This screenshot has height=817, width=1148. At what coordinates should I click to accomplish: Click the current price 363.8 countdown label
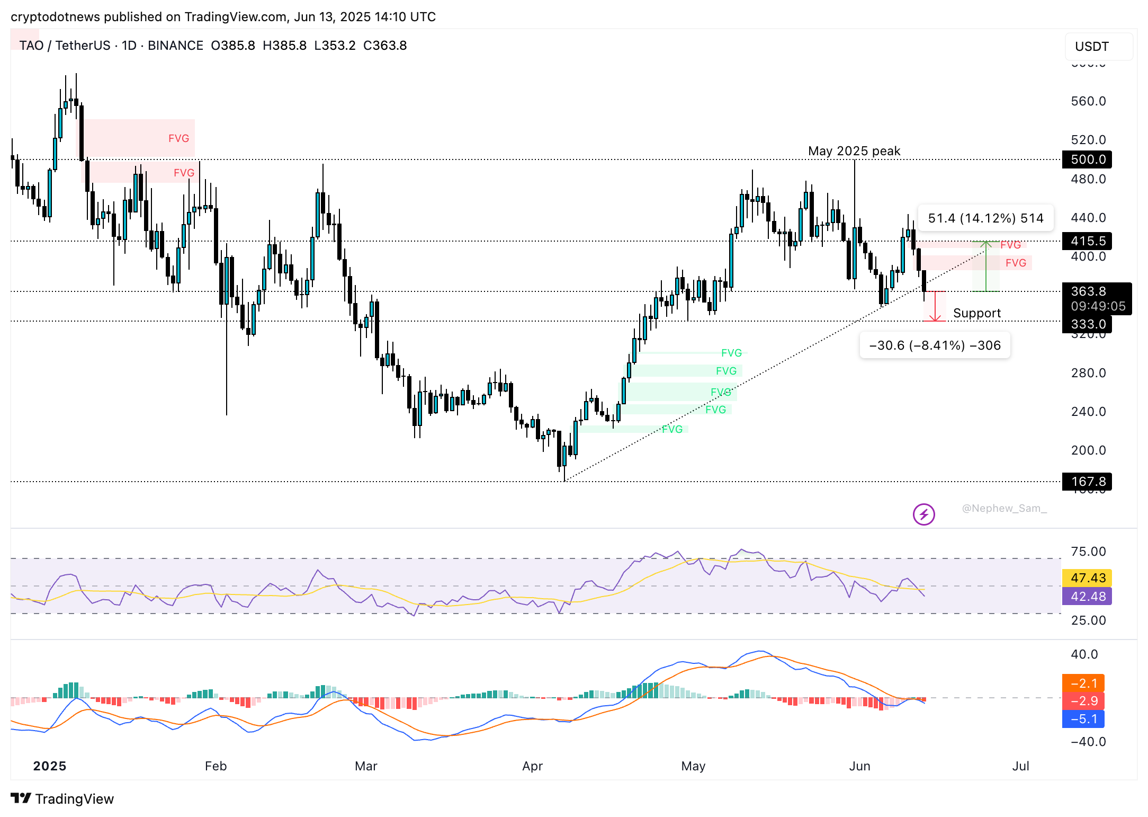tap(1096, 299)
